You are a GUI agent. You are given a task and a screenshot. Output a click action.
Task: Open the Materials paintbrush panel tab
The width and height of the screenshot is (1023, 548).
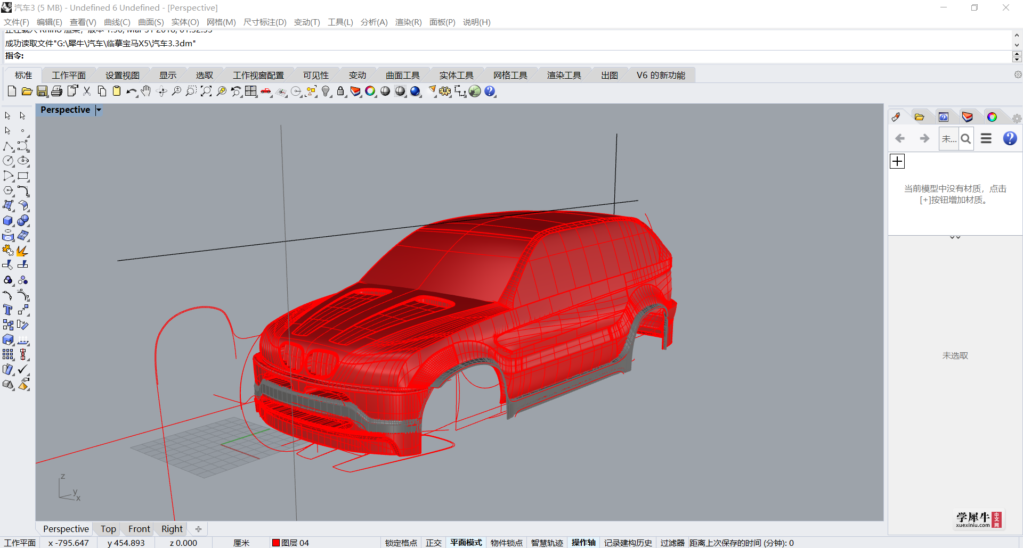coord(896,117)
